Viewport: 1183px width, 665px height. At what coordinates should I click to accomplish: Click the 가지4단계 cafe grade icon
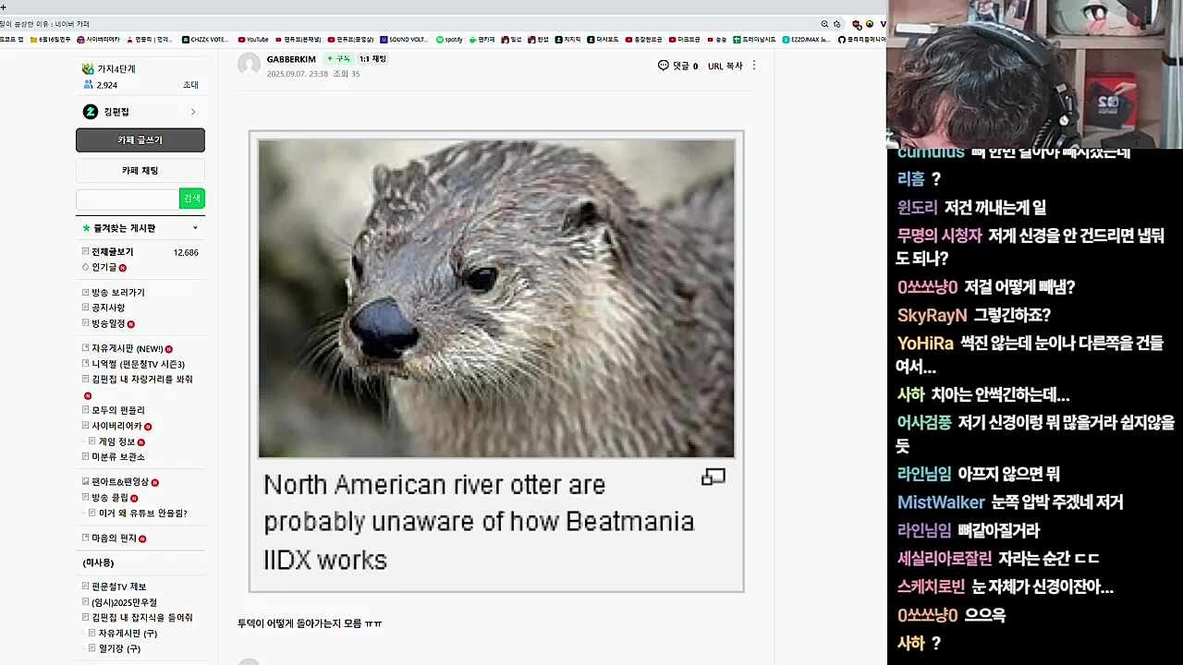pyautogui.click(x=88, y=69)
